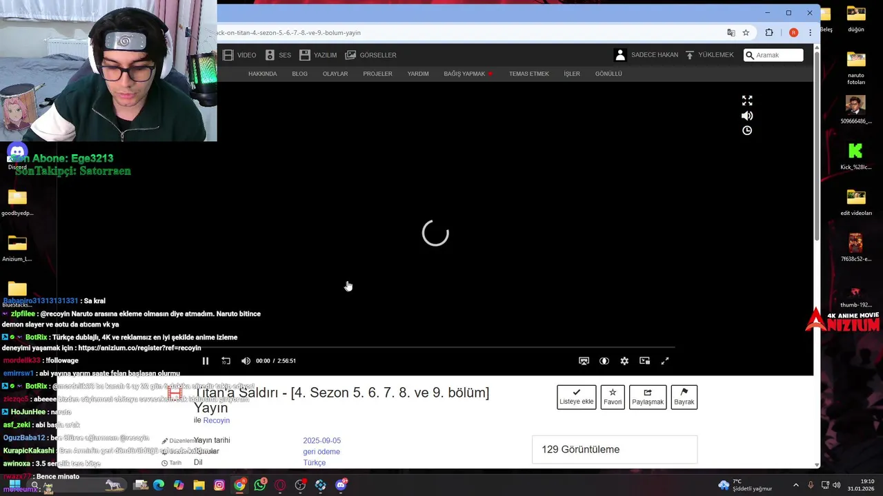Open the Chrome extensions puzzle icon
This screenshot has width=883, height=496.
click(x=769, y=32)
